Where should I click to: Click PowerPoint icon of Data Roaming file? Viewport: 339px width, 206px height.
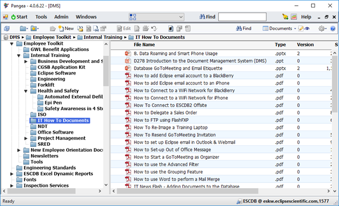click(x=128, y=53)
